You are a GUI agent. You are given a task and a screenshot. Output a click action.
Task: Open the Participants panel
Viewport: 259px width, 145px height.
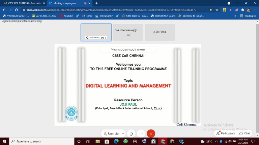(226, 134)
